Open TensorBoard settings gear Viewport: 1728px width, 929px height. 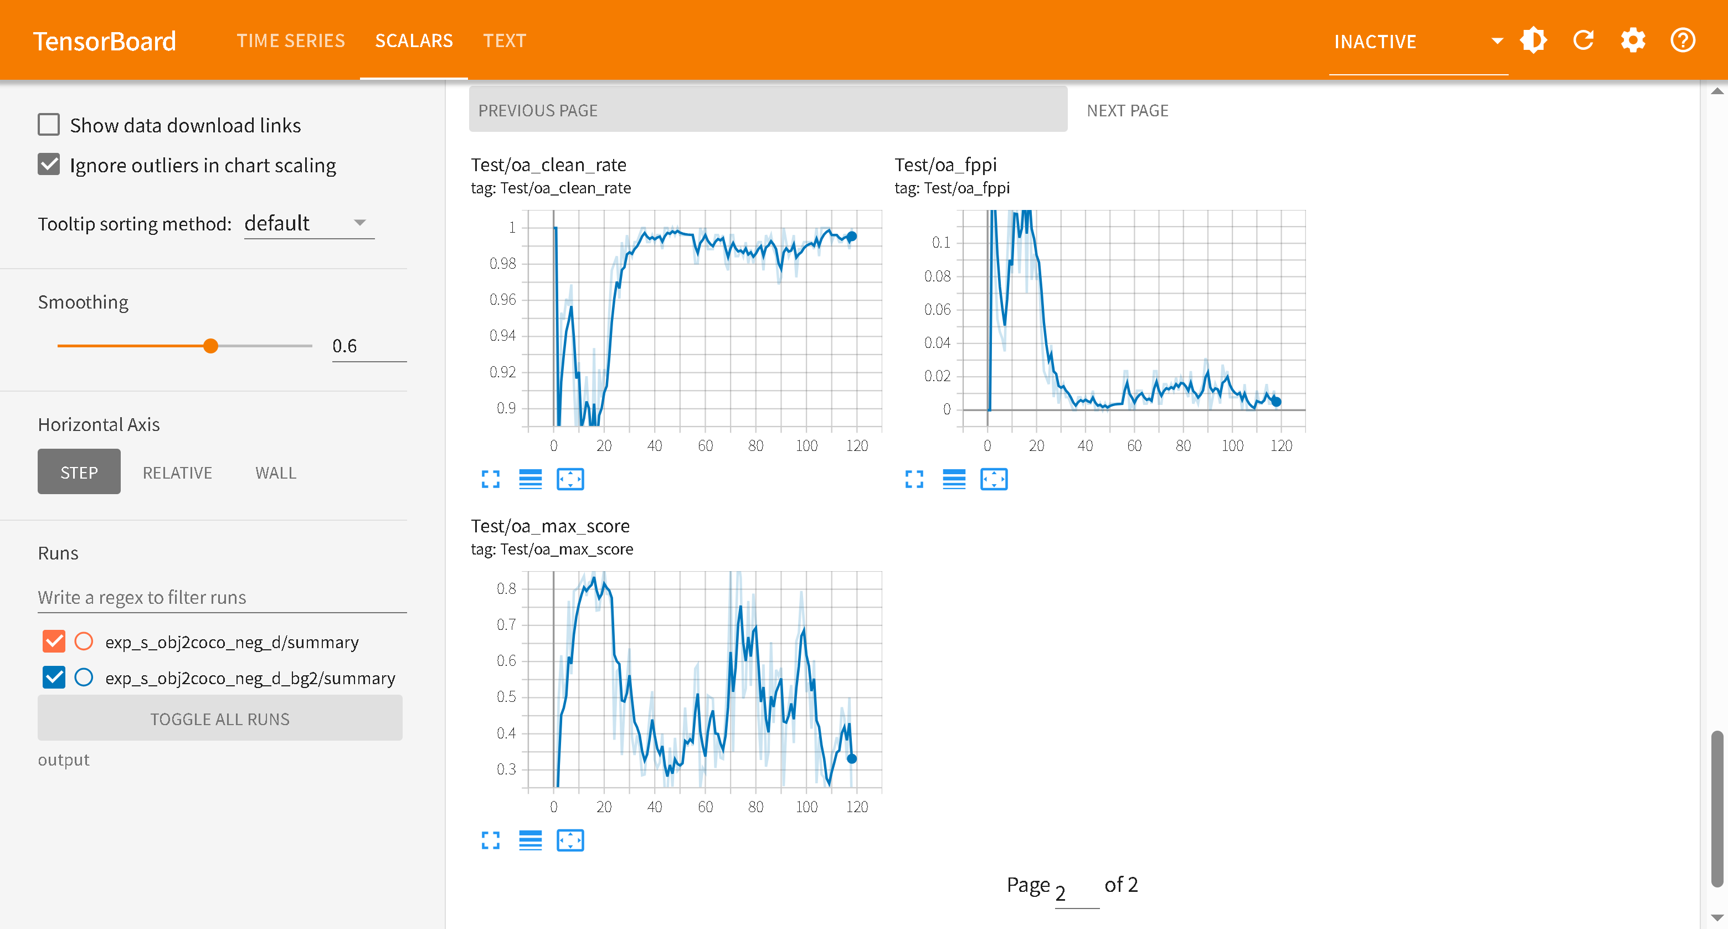(x=1633, y=40)
